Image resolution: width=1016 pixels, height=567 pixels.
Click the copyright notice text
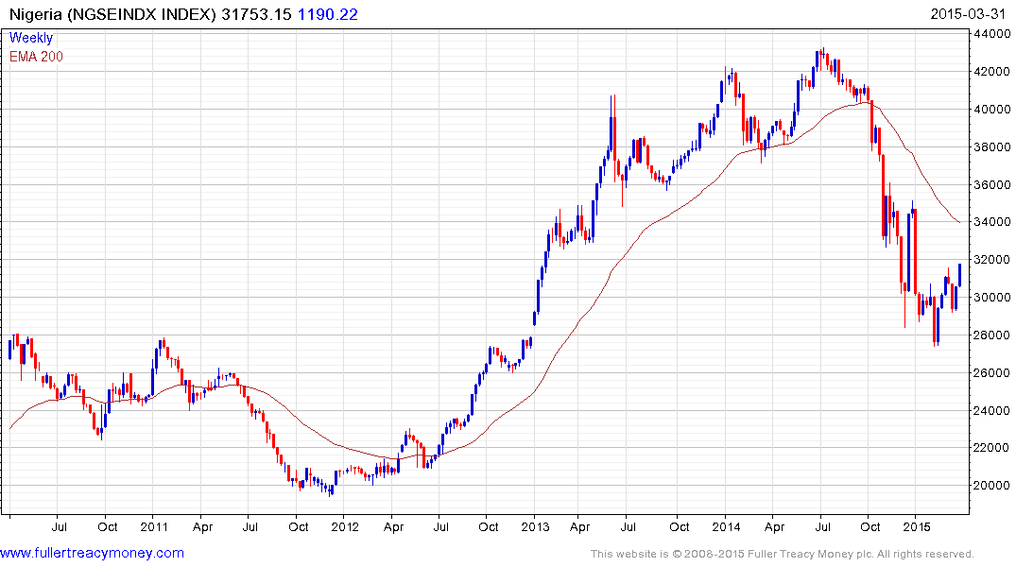[x=783, y=554]
